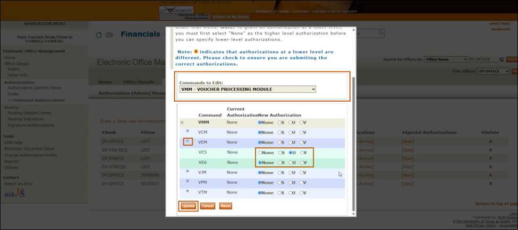The image size is (518, 230).
Task: Open Command Authorizations in navigation menu
Action: pyautogui.click(x=38, y=100)
